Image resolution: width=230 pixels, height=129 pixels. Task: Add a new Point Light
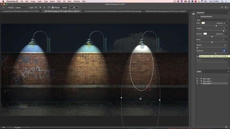click(40, 8)
